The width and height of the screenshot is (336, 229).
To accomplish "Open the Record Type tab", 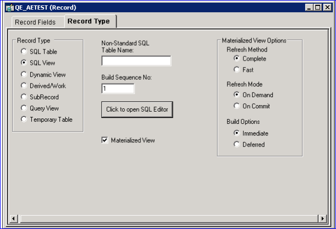I will (x=90, y=21).
